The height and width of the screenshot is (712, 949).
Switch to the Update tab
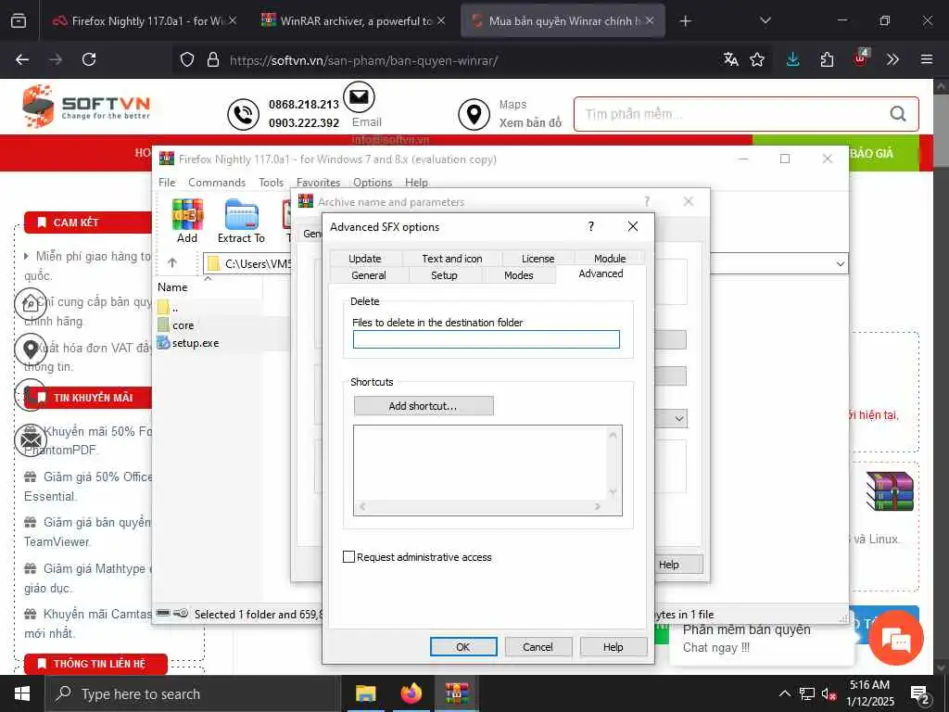[x=365, y=259]
